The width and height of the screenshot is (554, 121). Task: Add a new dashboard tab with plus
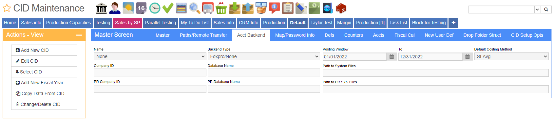453,23
